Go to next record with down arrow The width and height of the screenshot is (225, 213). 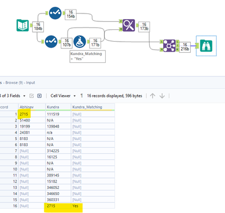162,96
